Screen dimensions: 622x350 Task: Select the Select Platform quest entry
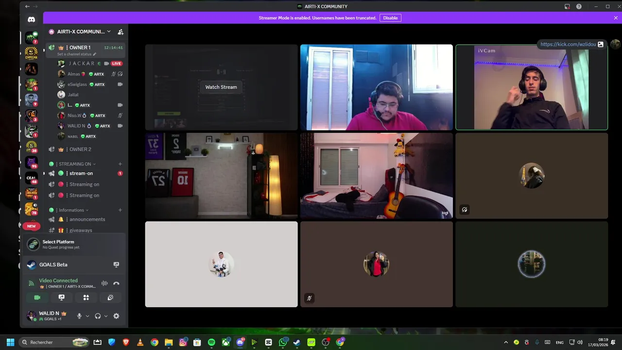coord(74,244)
